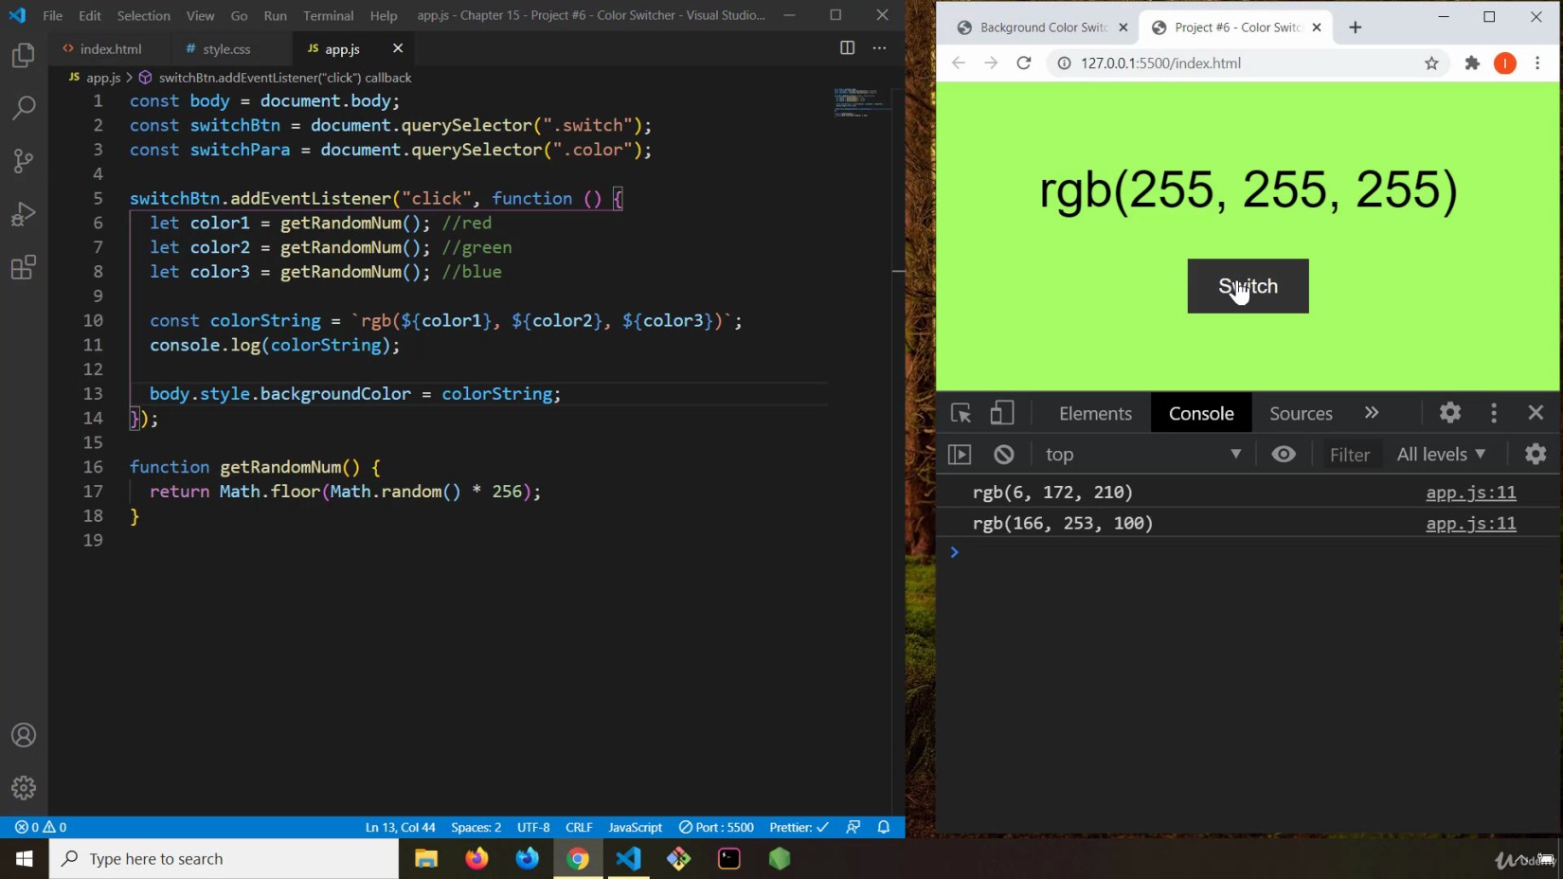
Task: Bookmark this page with the star icon
Action: click(1431, 63)
